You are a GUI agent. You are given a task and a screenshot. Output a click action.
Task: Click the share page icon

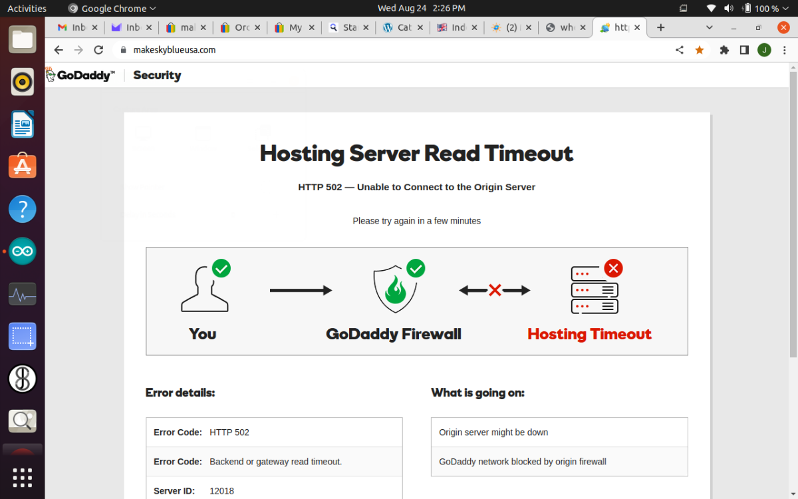679,50
